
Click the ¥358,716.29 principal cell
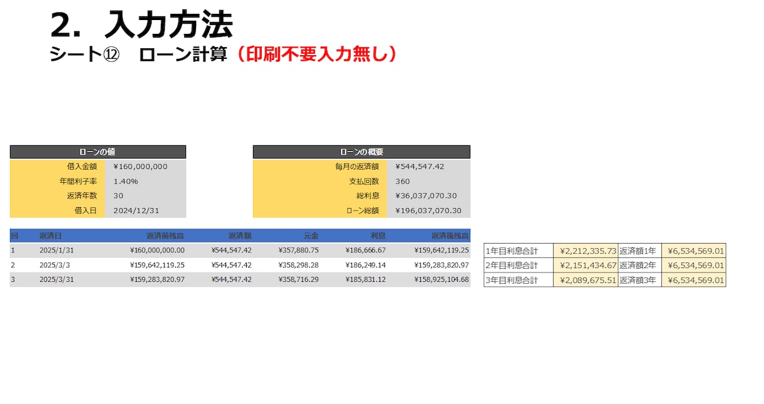(298, 279)
